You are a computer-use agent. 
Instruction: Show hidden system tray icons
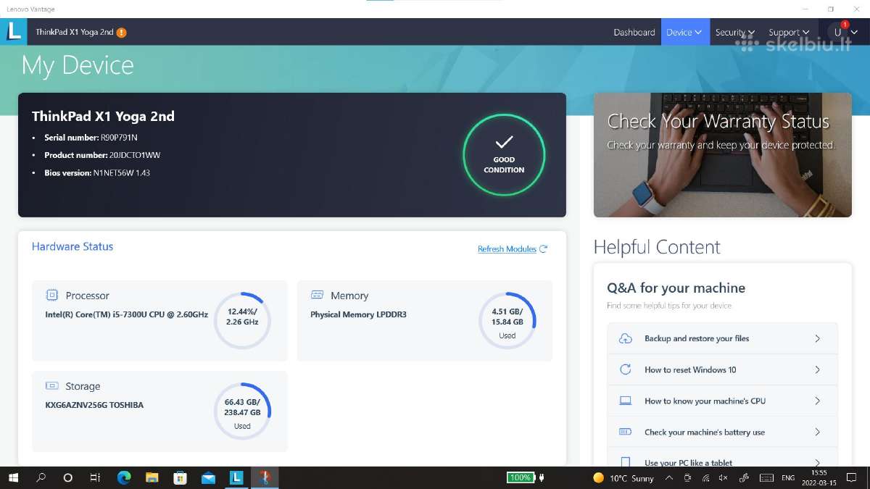click(x=668, y=477)
